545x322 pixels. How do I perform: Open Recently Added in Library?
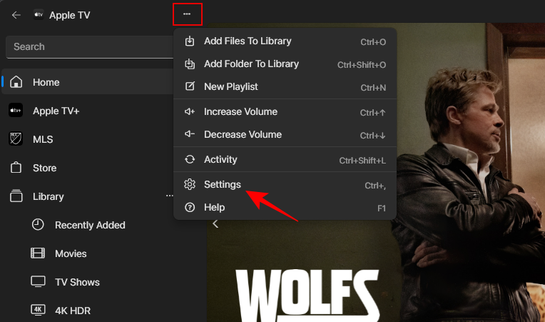[90, 225]
